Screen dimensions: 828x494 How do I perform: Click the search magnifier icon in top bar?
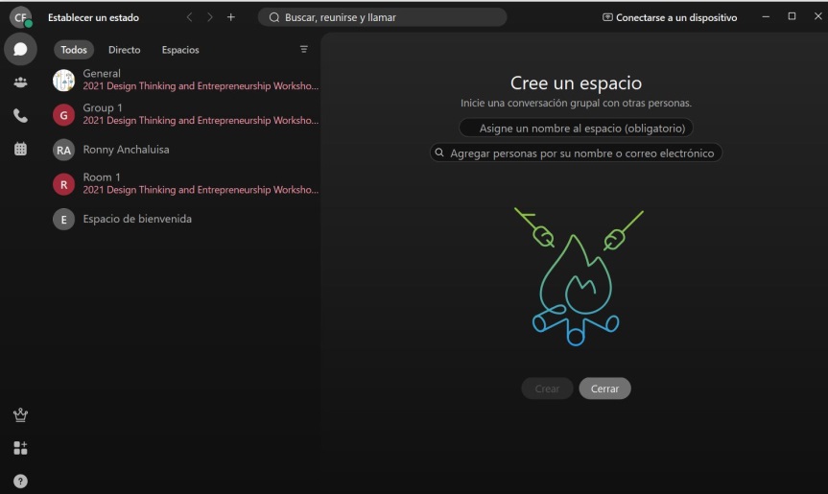(274, 17)
